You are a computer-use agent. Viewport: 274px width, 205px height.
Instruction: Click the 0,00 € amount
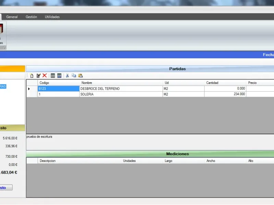pyautogui.click(x=13, y=165)
